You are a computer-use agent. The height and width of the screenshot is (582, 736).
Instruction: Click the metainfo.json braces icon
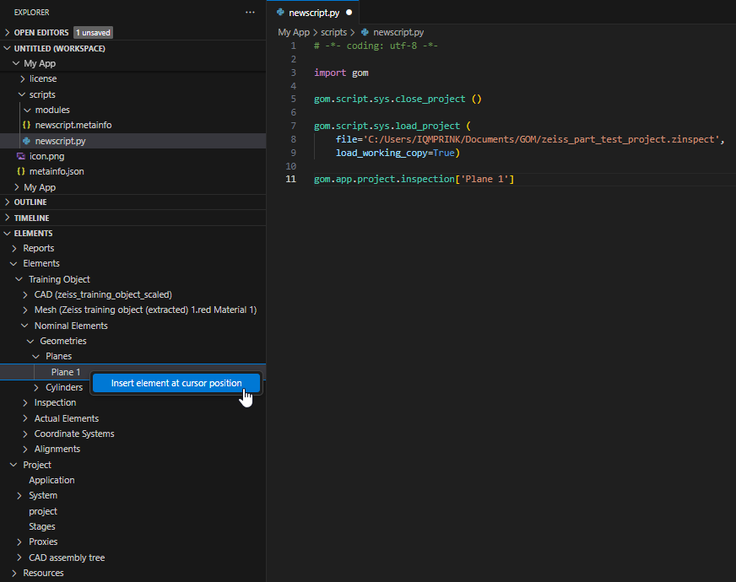[x=21, y=171]
